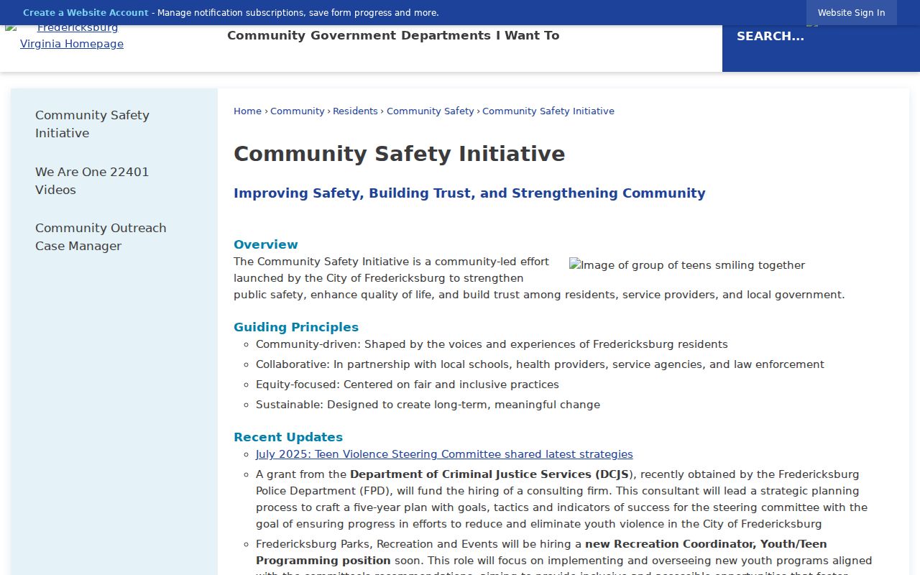The height and width of the screenshot is (575, 920).
Task: Click the 'Equity-focused' bullet point text
Action: click(408, 385)
